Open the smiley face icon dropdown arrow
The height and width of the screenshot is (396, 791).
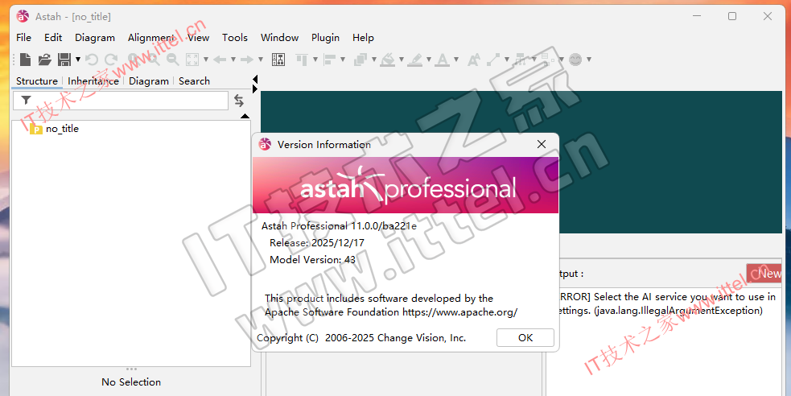point(589,60)
